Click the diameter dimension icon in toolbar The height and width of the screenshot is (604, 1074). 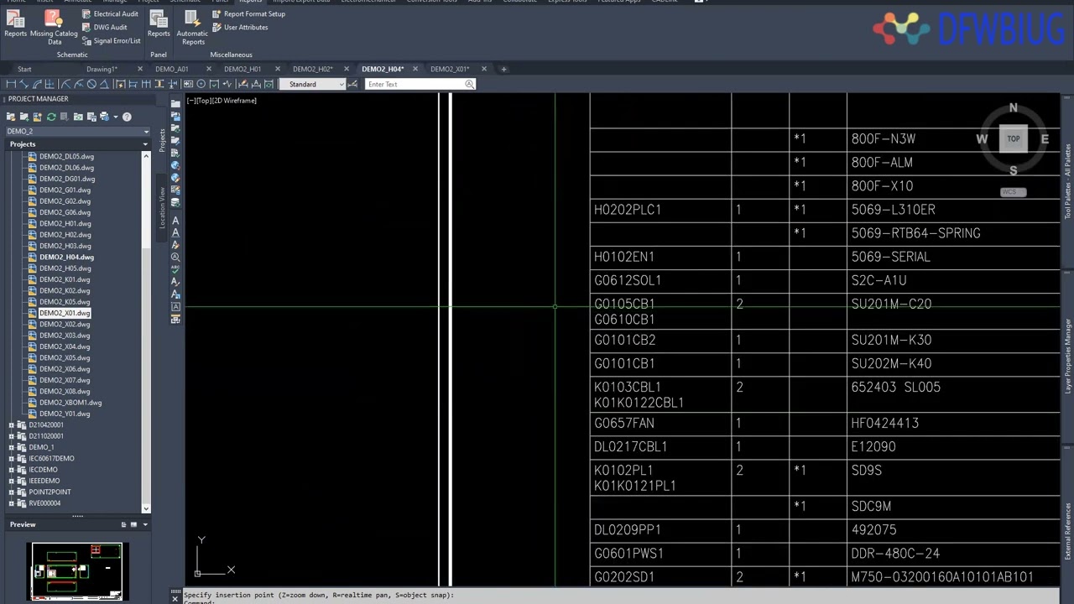[91, 84]
